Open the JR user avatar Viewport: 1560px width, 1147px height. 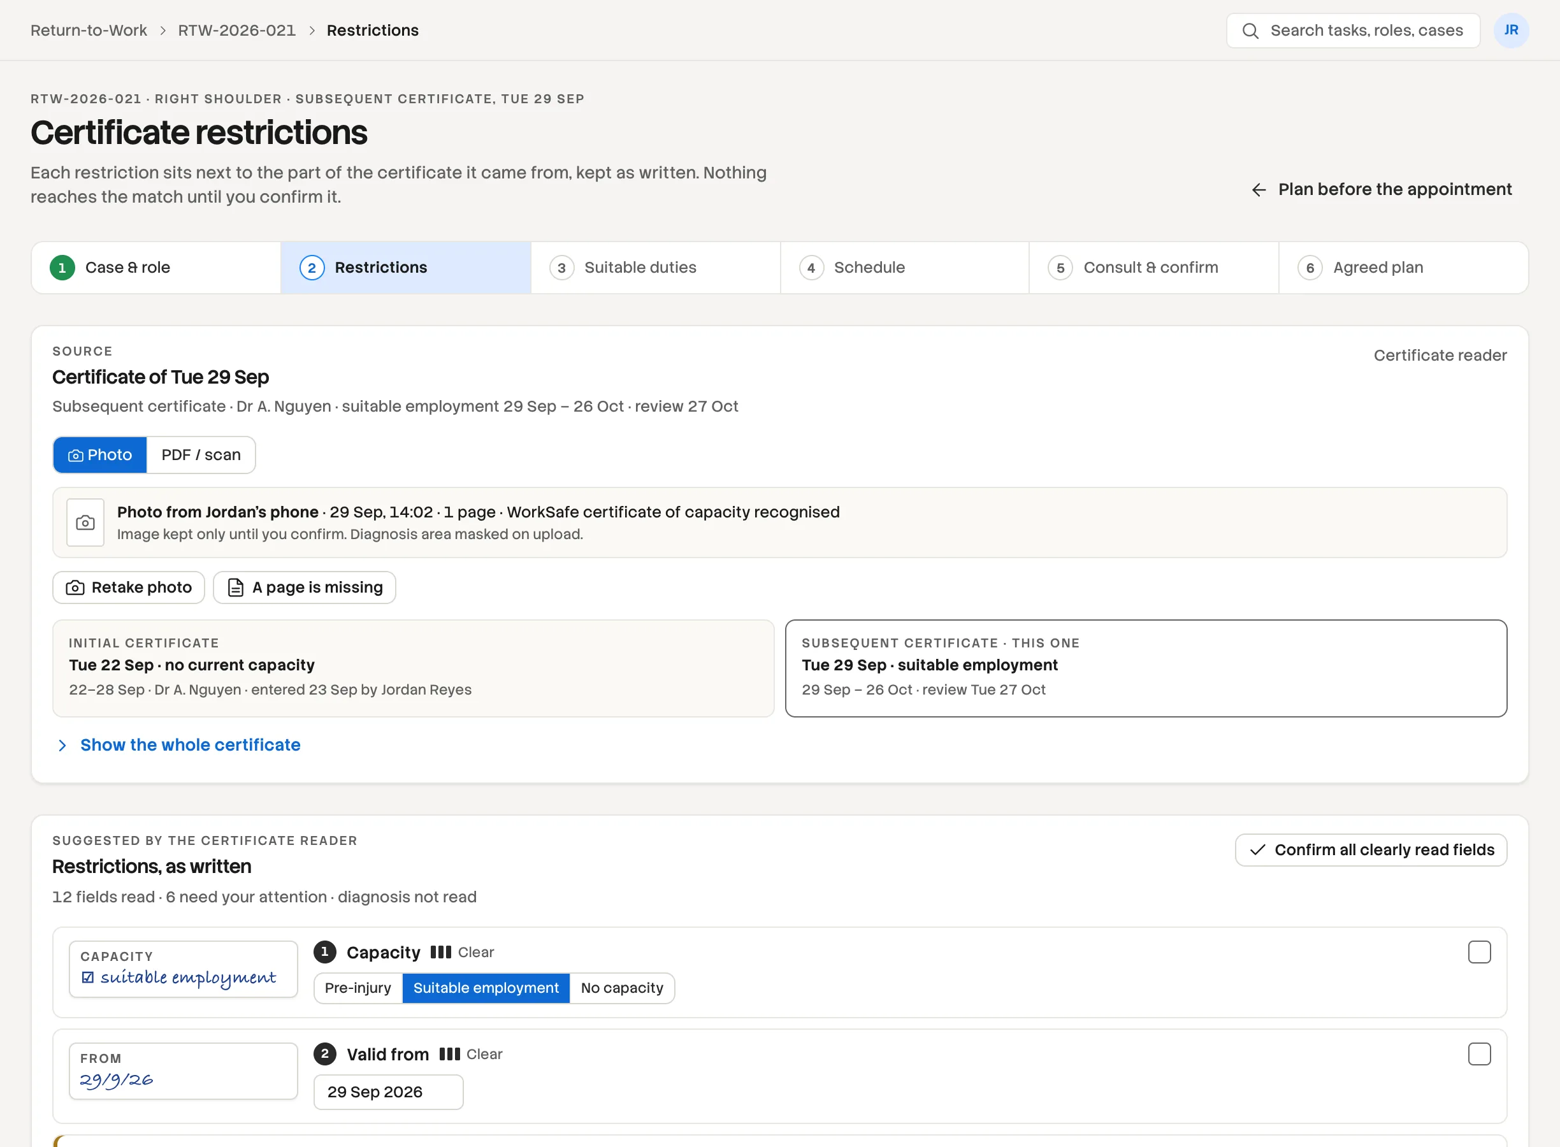(1511, 31)
